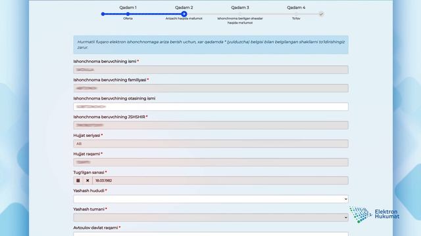Viewport: 421px width, 236px height.
Task: Open the Yashash hududi dropdown
Action: pyautogui.click(x=210, y=199)
